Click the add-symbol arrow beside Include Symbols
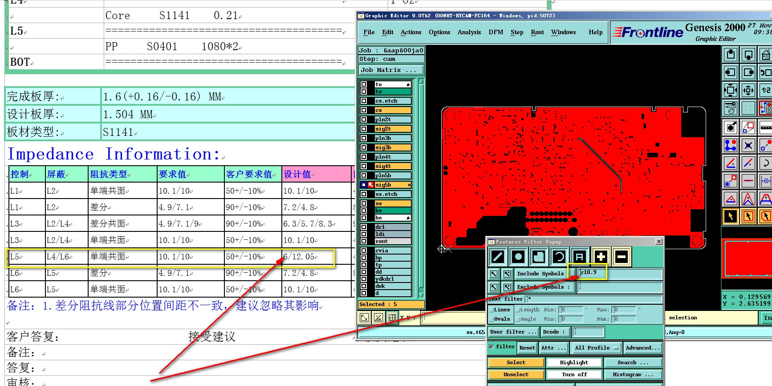 click(x=507, y=274)
